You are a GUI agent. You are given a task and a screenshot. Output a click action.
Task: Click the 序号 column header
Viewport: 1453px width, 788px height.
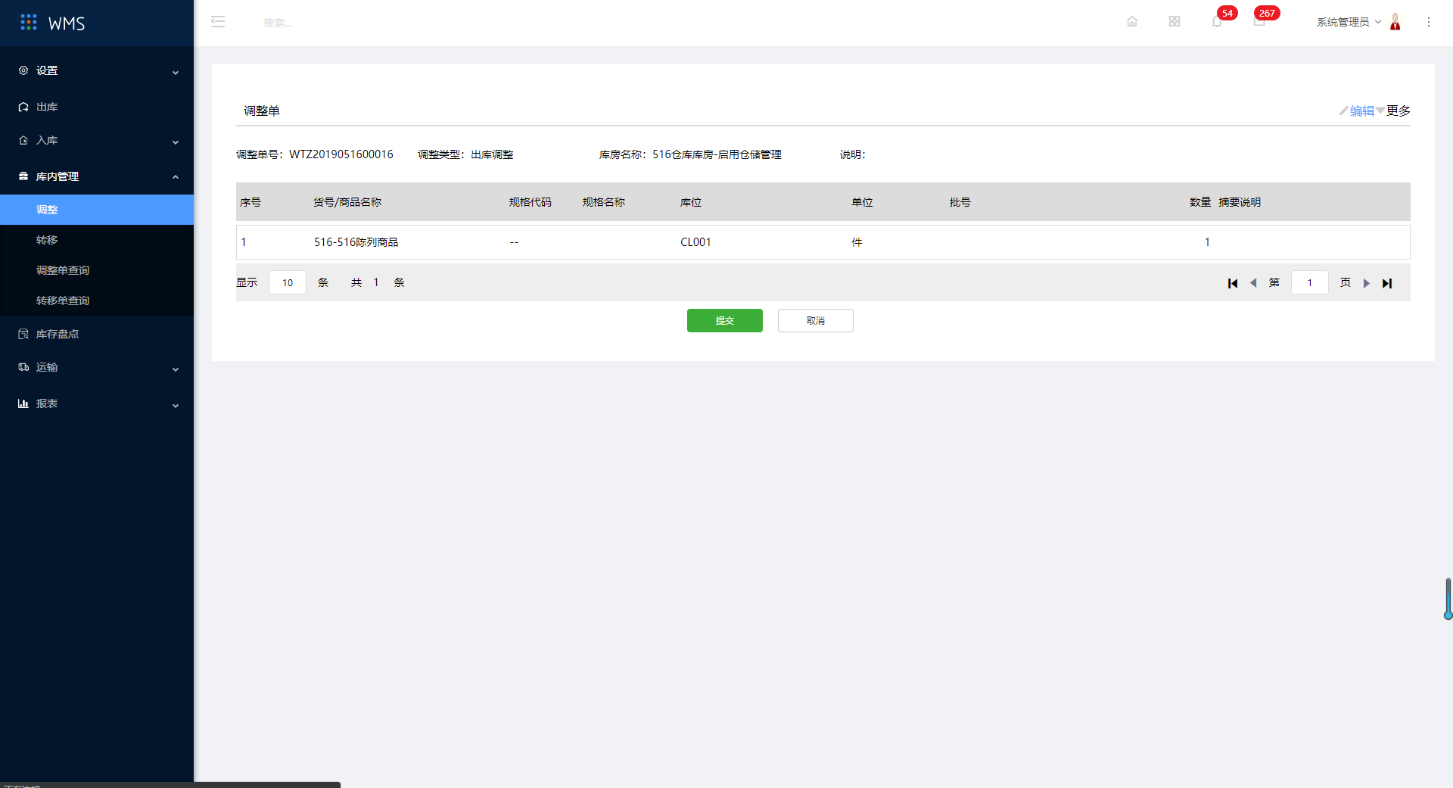(x=250, y=202)
